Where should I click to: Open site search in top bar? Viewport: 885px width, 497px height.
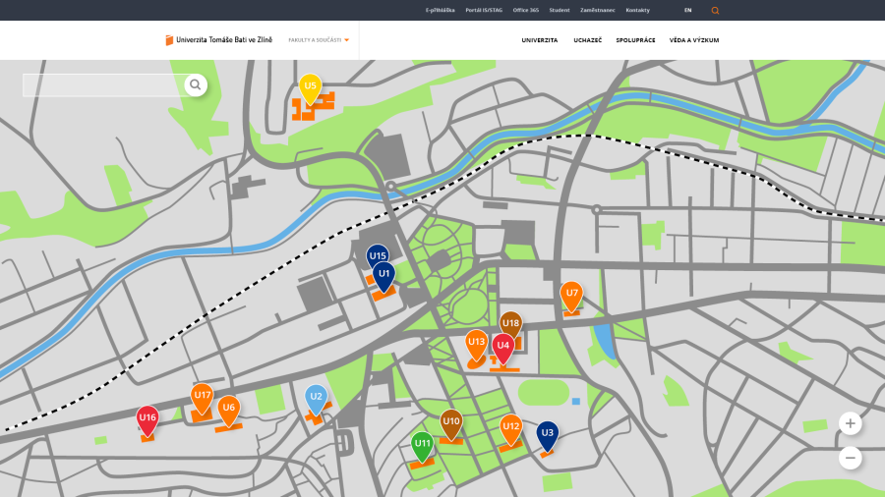coord(715,10)
